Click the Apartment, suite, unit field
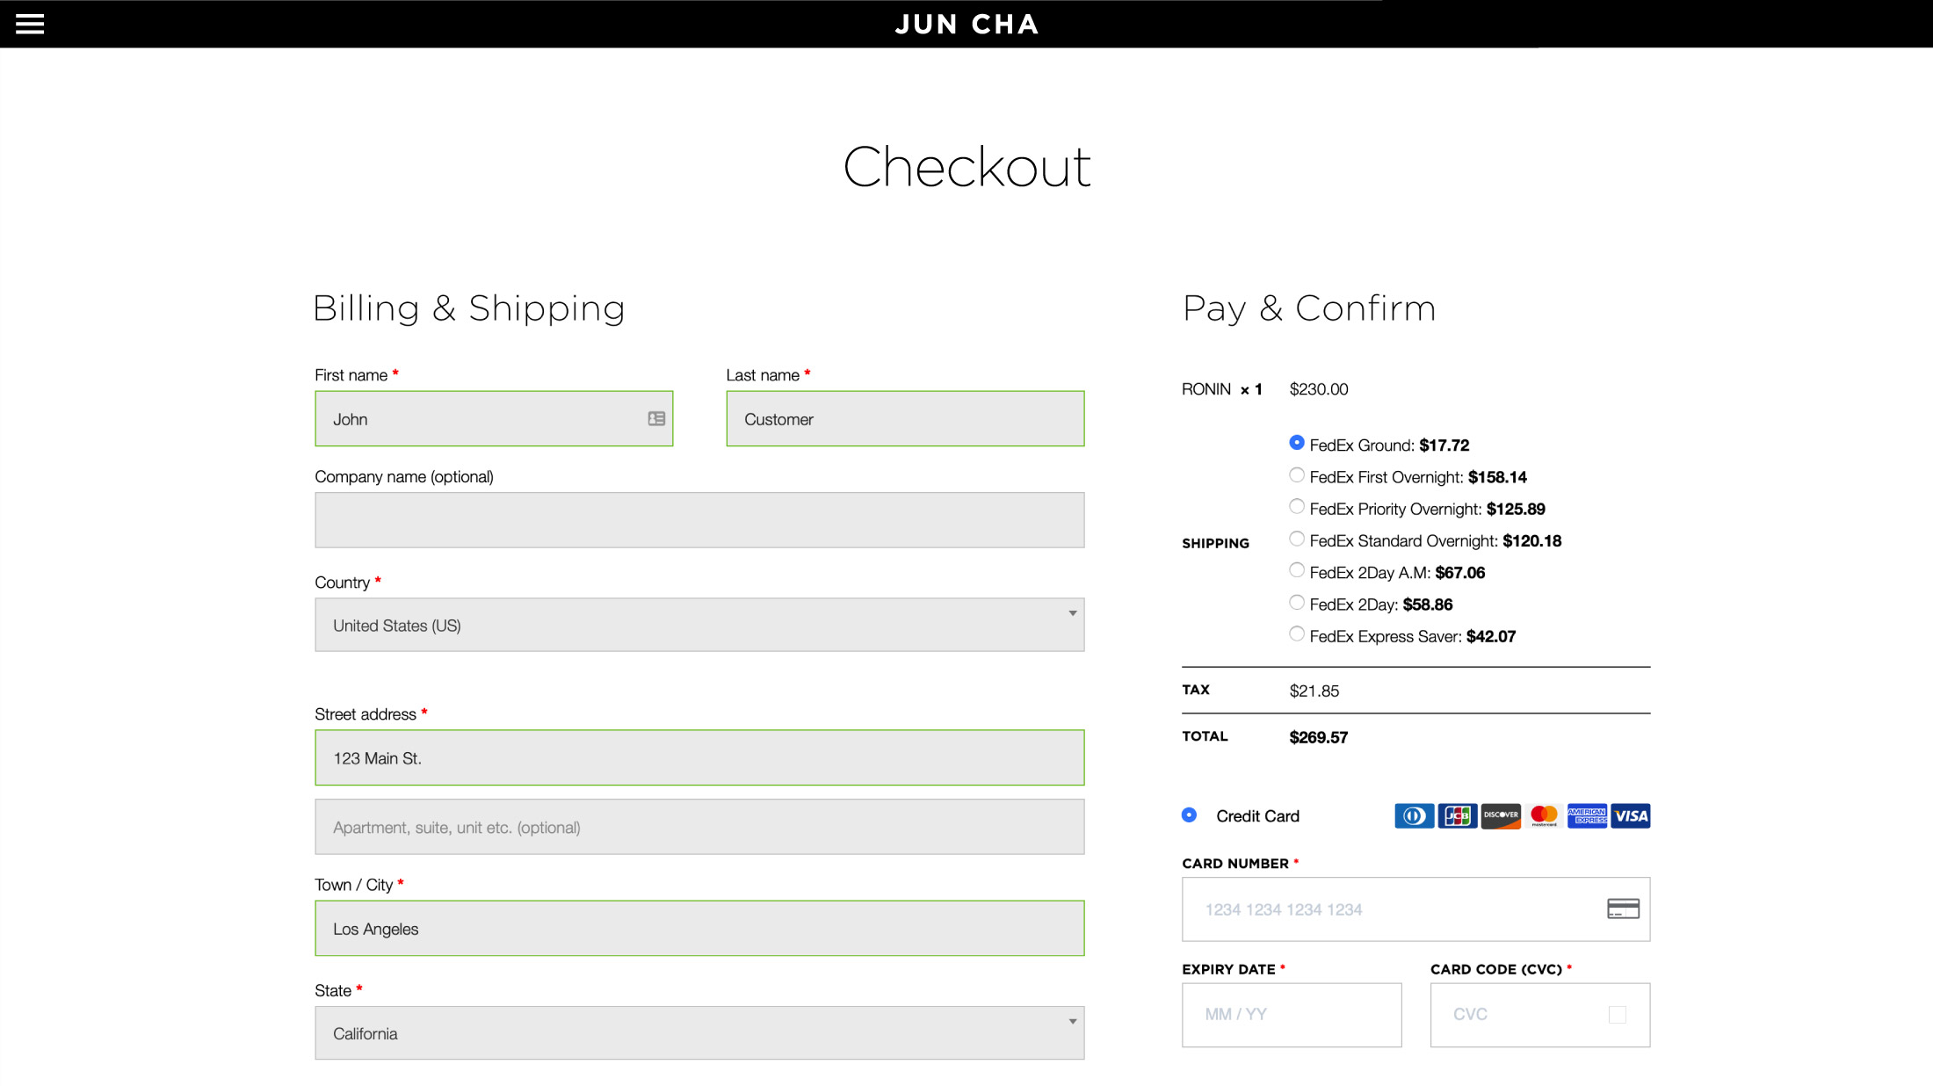Screen dimensions: 1933x1086 coord(699,827)
